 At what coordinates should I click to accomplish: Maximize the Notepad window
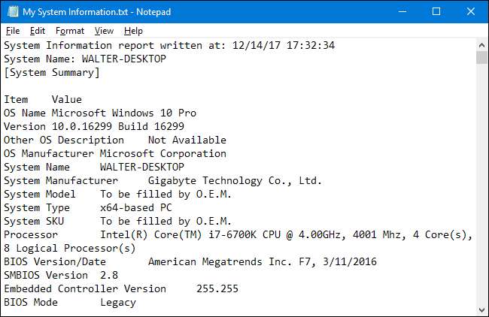[x=436, y=12]
